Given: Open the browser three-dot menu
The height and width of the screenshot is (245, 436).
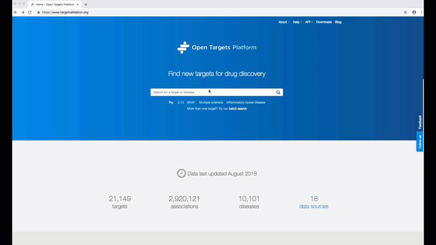Looking at the screenshot, I should point(421,12).
